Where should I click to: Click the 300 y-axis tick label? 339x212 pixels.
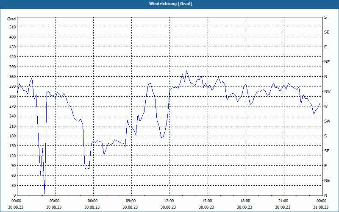(x=13, y=97)
